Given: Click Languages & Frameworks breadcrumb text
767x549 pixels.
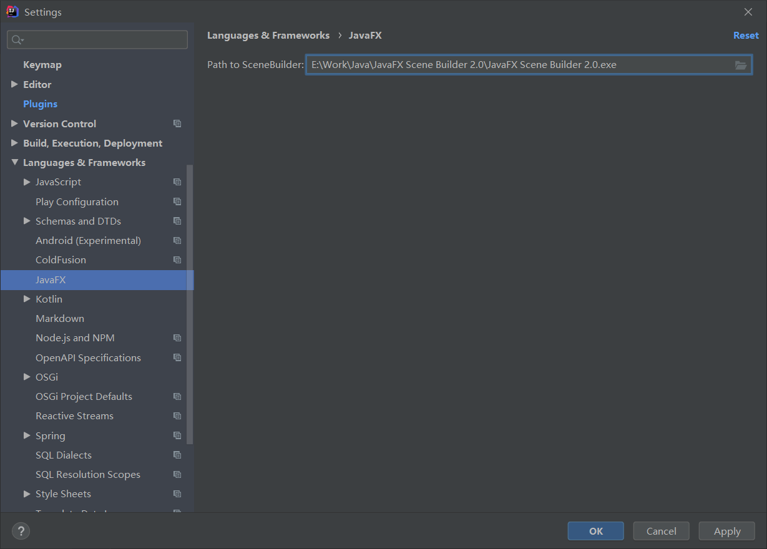Looking at the screenshot, I should 268,36.
